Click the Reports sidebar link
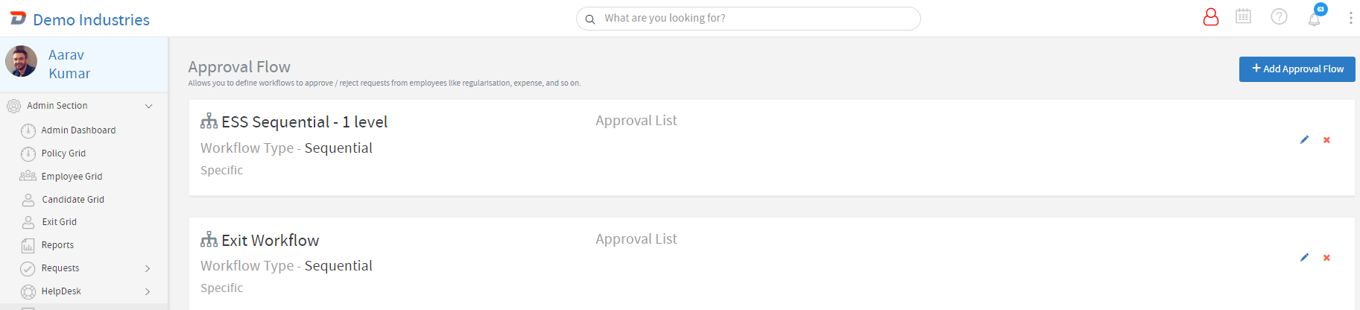 (x=57, y=245)
